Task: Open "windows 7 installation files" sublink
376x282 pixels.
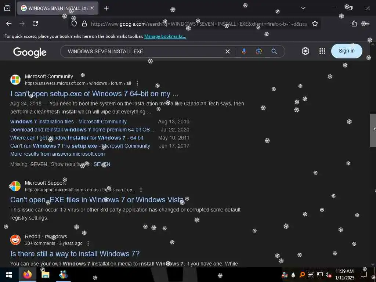Action: [x=68, y=122]
